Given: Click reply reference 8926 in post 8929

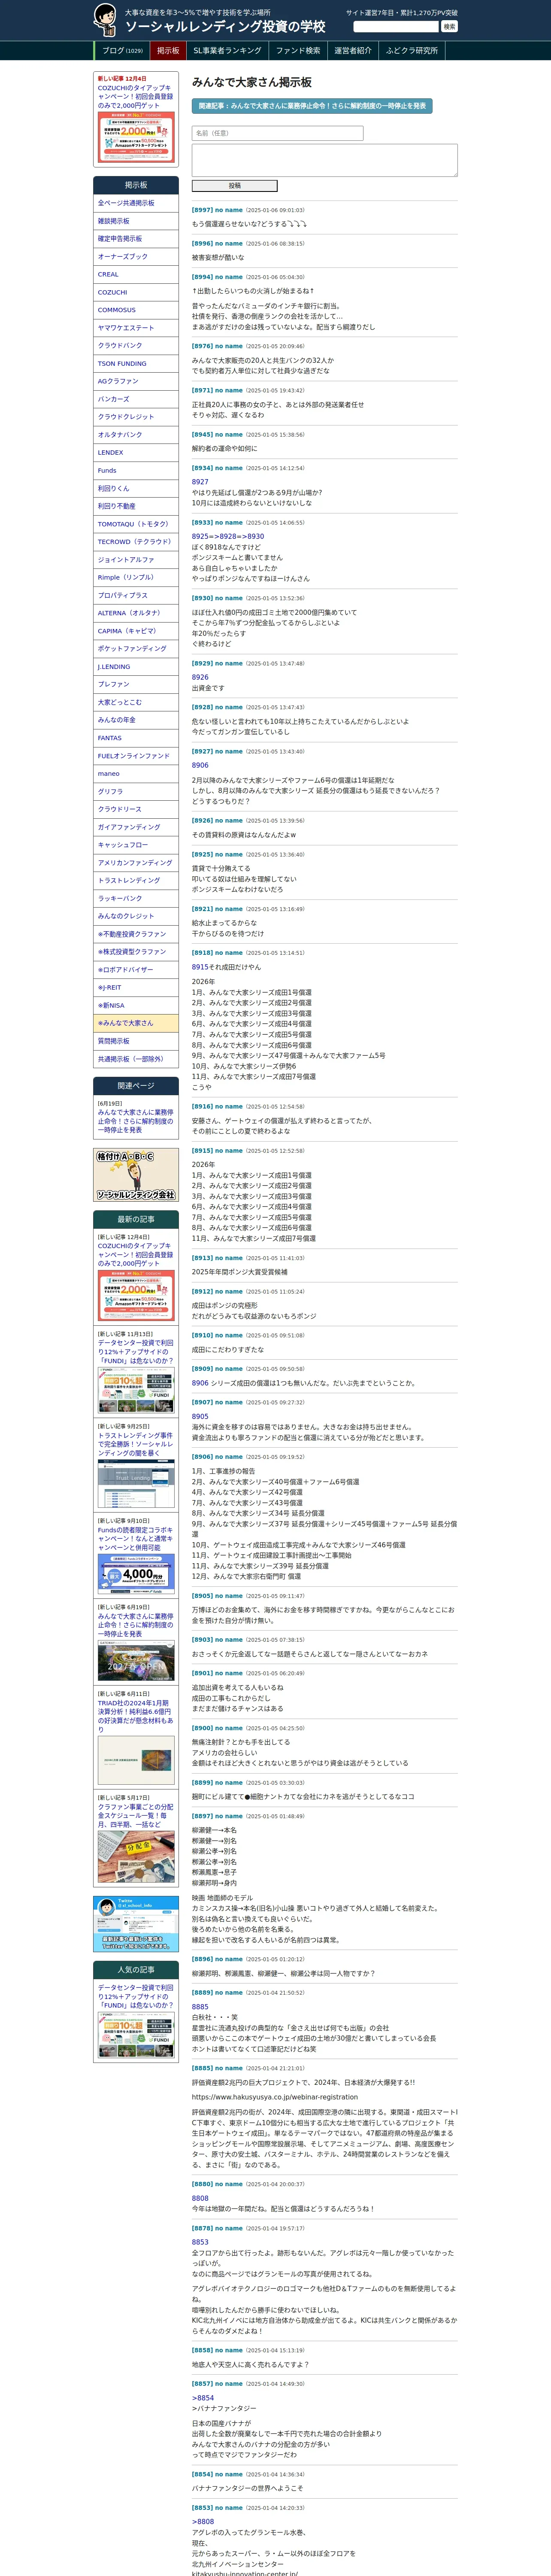Looking at the screenshot, I should [x=200, y=677].
